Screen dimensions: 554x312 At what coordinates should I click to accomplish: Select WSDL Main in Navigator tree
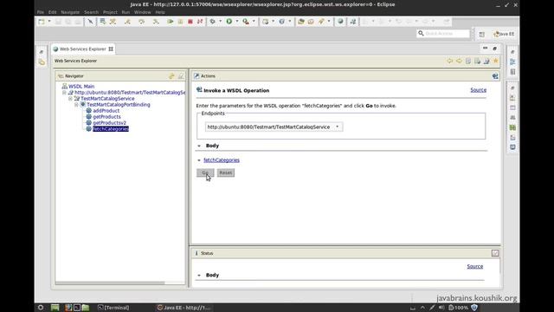coord(81,87)
